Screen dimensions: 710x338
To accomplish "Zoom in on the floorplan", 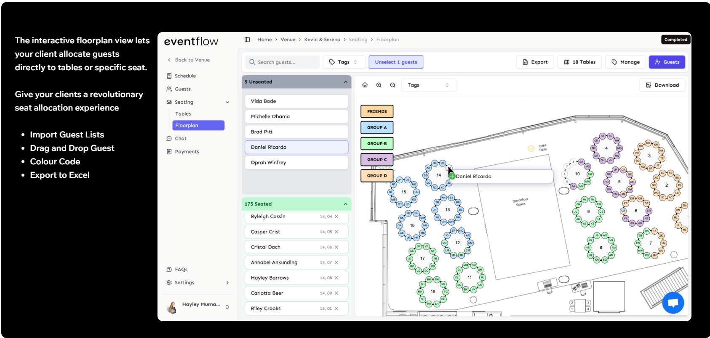I will click(379, 85).
